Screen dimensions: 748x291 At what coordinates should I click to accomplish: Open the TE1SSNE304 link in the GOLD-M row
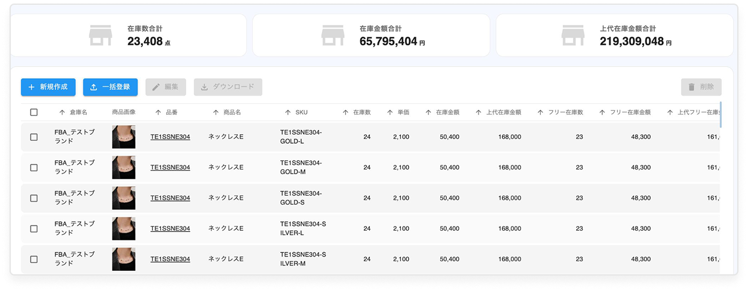click(170, 168)
